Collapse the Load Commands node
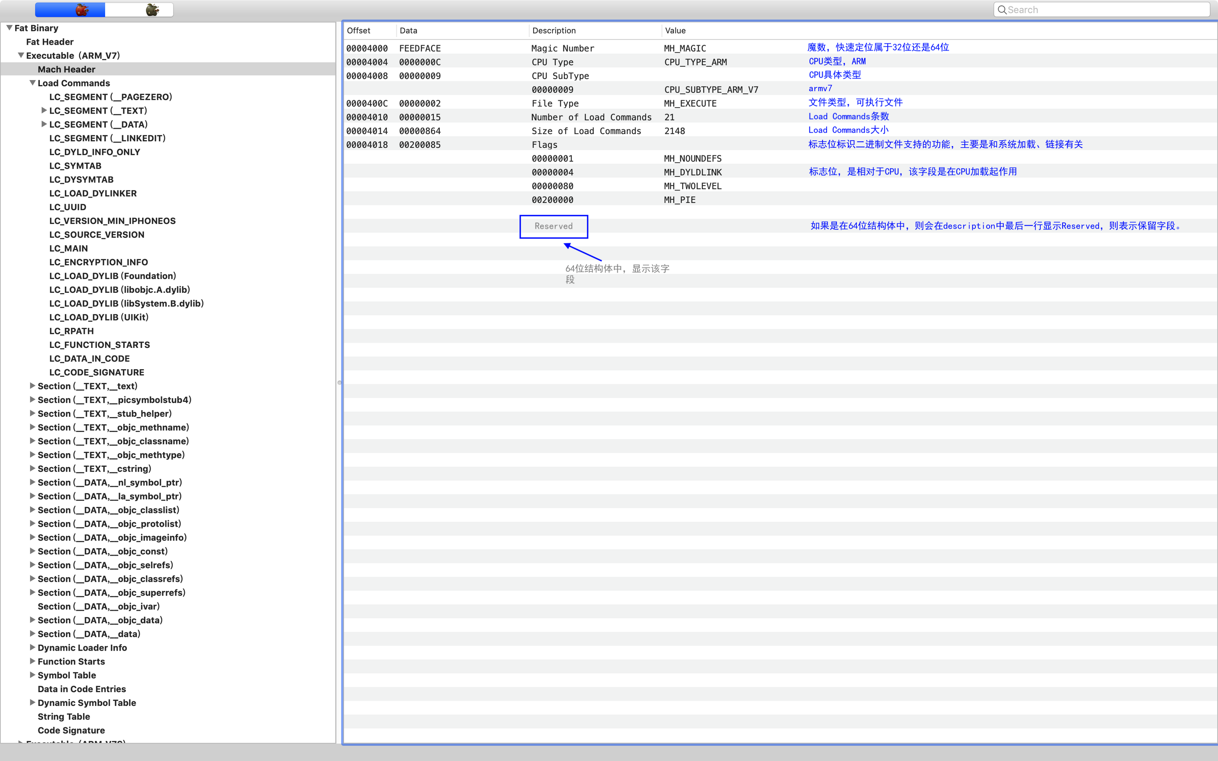 (x=32, y=83)
